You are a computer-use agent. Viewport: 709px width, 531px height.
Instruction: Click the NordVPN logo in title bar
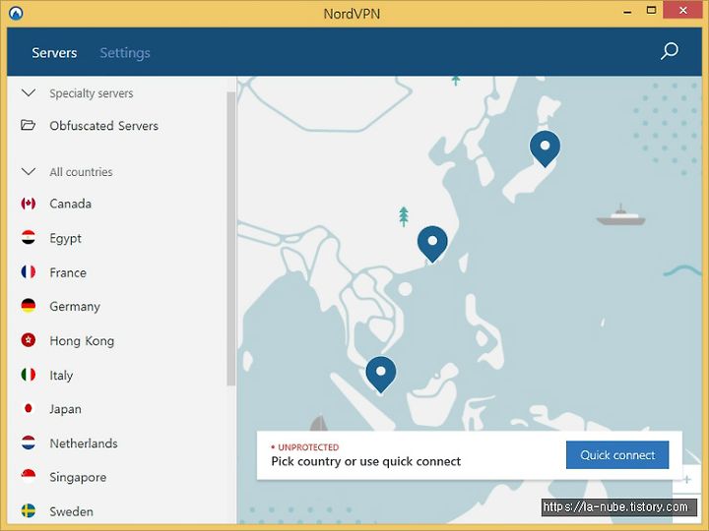pyautogui.click(x=16, y=13)
